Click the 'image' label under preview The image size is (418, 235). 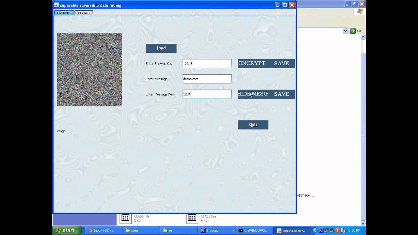coord(61,131)
